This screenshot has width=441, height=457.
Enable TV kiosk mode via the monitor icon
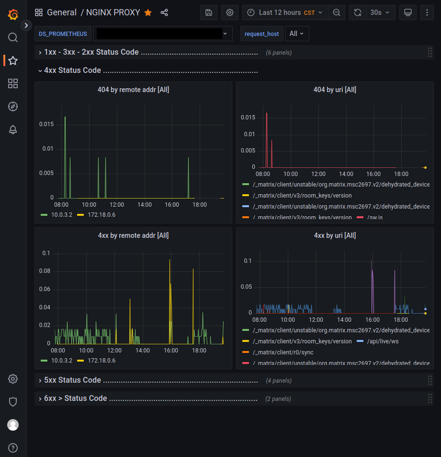pos(408,12)
